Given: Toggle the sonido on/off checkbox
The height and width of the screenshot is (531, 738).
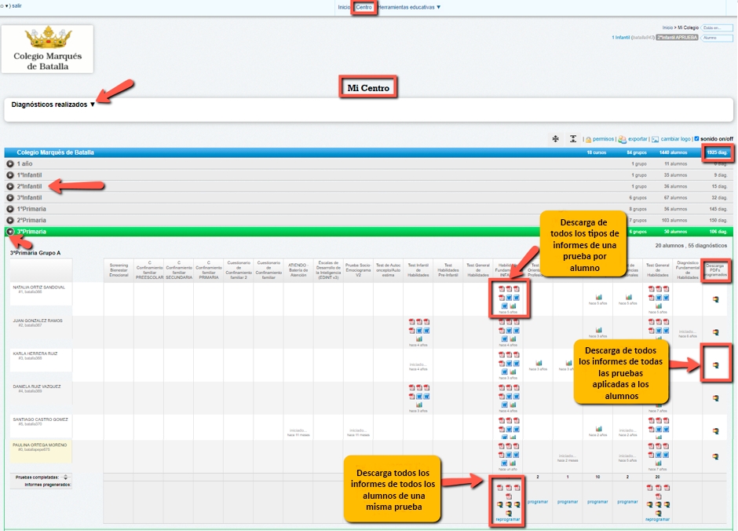Looking at the screenshot, I should [x=696, y=139].
